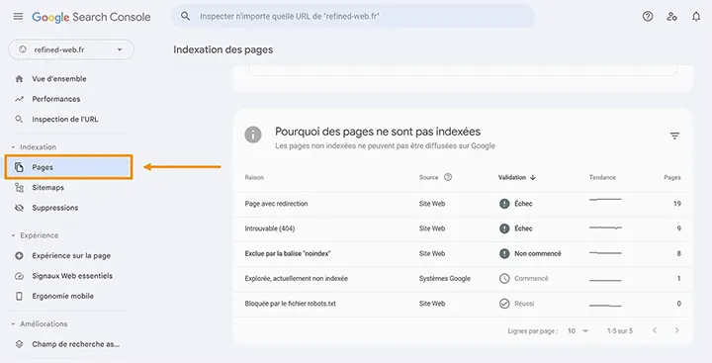The height and width of the screenshot is (363, 712).
Task: Collapse the Améliorations section
Action: click(x=13, y=323)
